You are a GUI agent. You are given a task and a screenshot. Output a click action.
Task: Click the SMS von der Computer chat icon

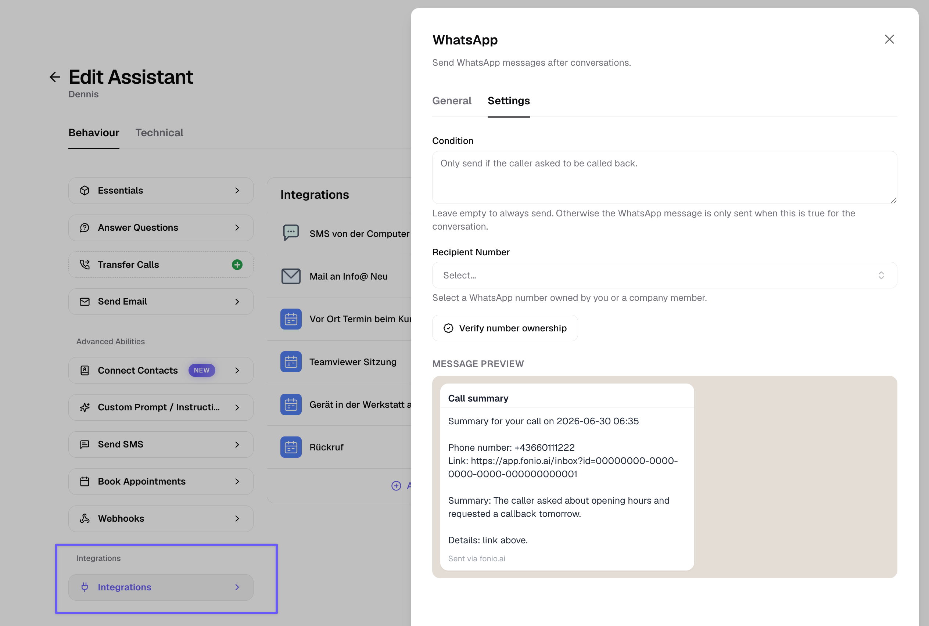pos(291,233)
